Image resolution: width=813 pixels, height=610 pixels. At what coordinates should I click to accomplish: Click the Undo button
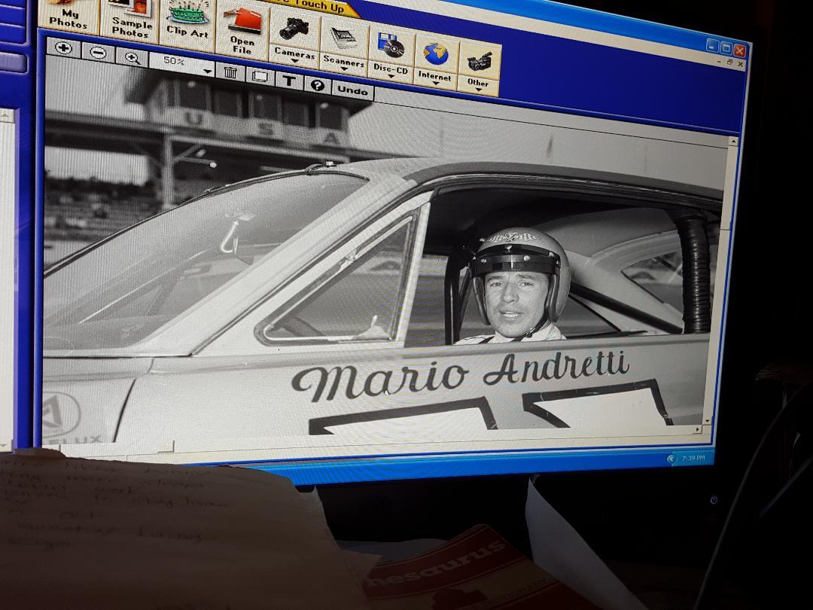click(352, 90)
